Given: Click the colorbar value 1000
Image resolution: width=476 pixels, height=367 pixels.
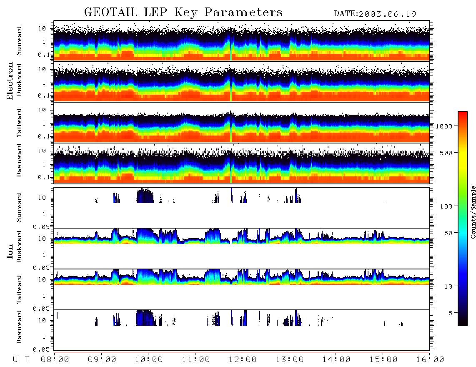Looking at the screenshot, I should (444, 126).
